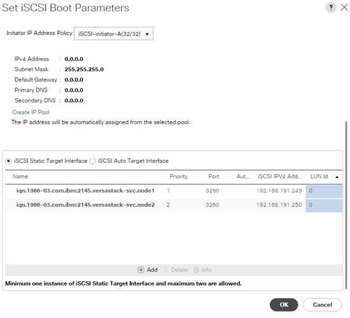This screenshot has width=350, height=318.
Task: Open the help question mark icon
Action: (x=331, y=8)
